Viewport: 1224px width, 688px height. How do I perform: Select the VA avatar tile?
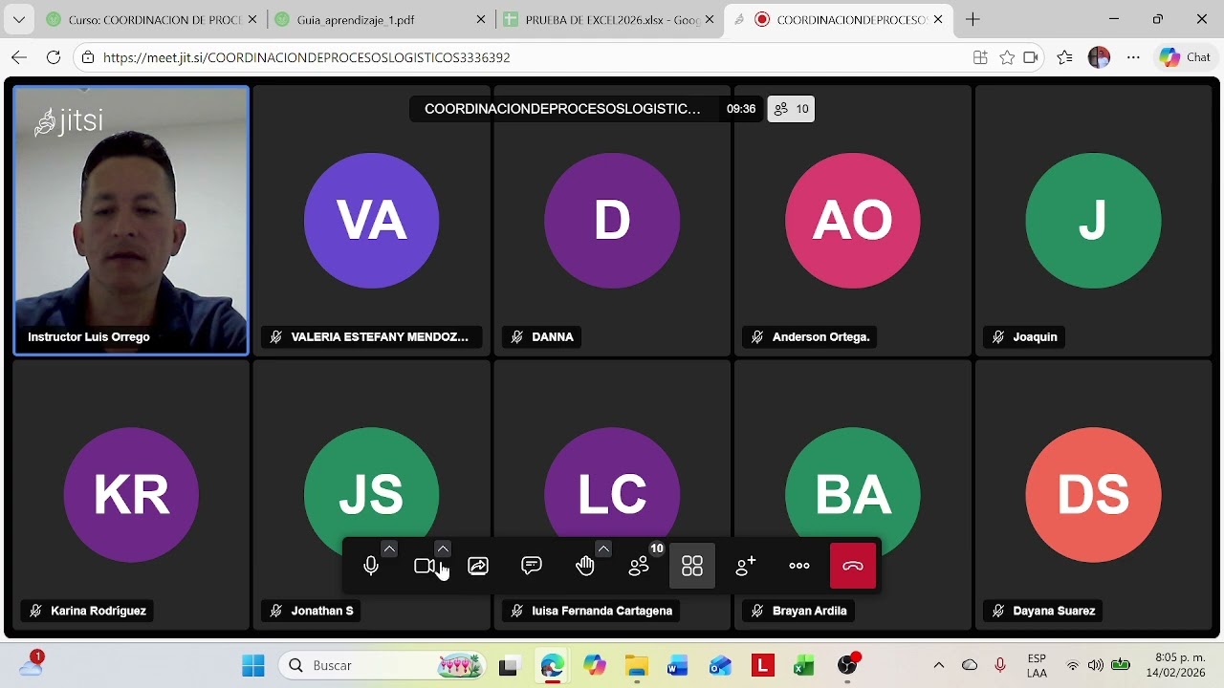(371, 221)
